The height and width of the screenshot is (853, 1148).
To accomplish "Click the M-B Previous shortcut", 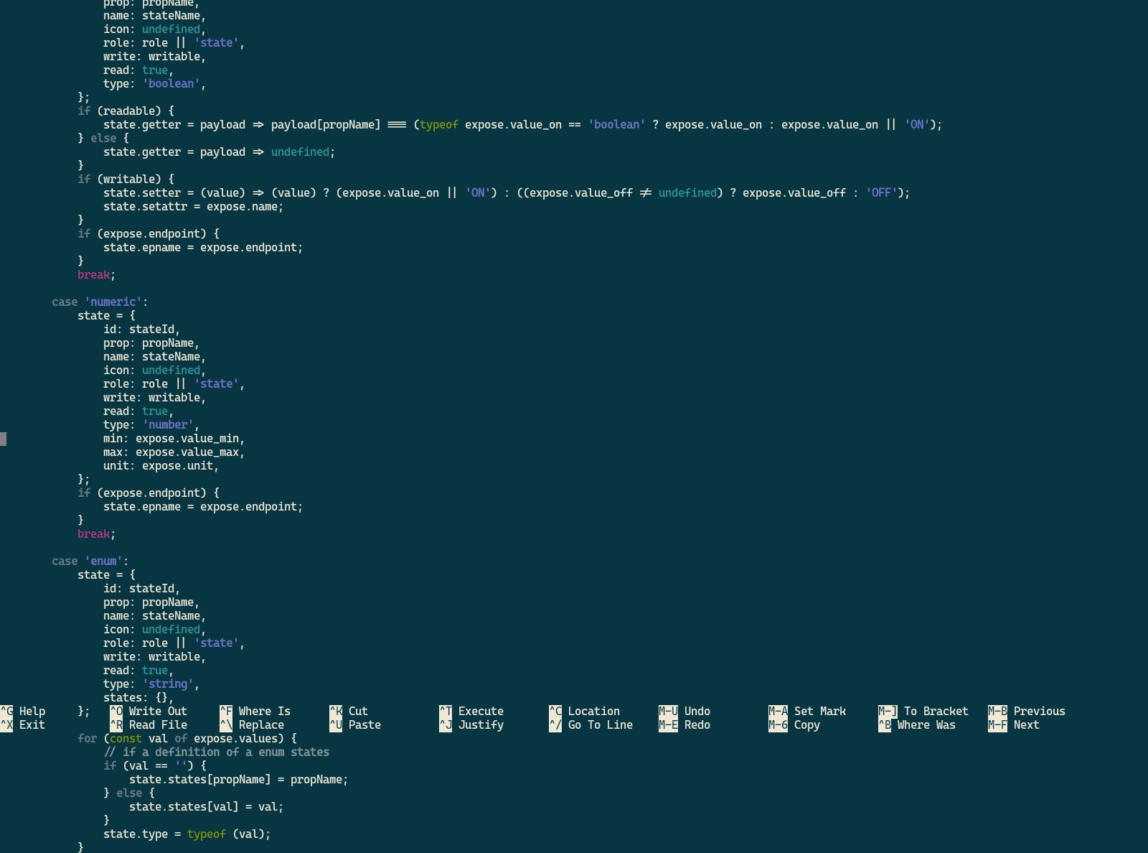I will [x=1027, y=712].
